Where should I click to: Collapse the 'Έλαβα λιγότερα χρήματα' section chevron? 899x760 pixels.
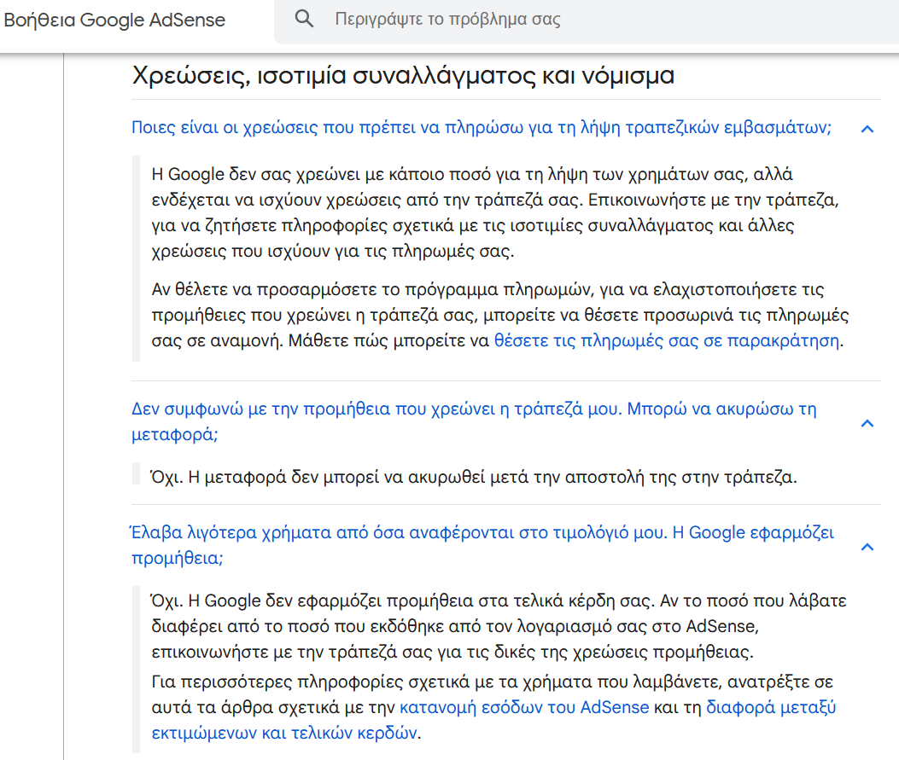[867, 547]
